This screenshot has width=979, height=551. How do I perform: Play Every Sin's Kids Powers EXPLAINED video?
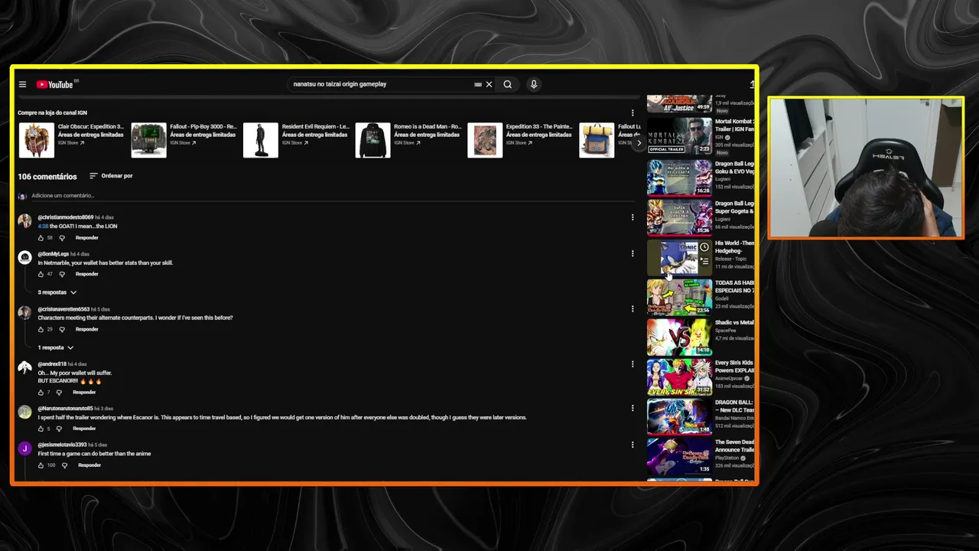pos(680,377)
